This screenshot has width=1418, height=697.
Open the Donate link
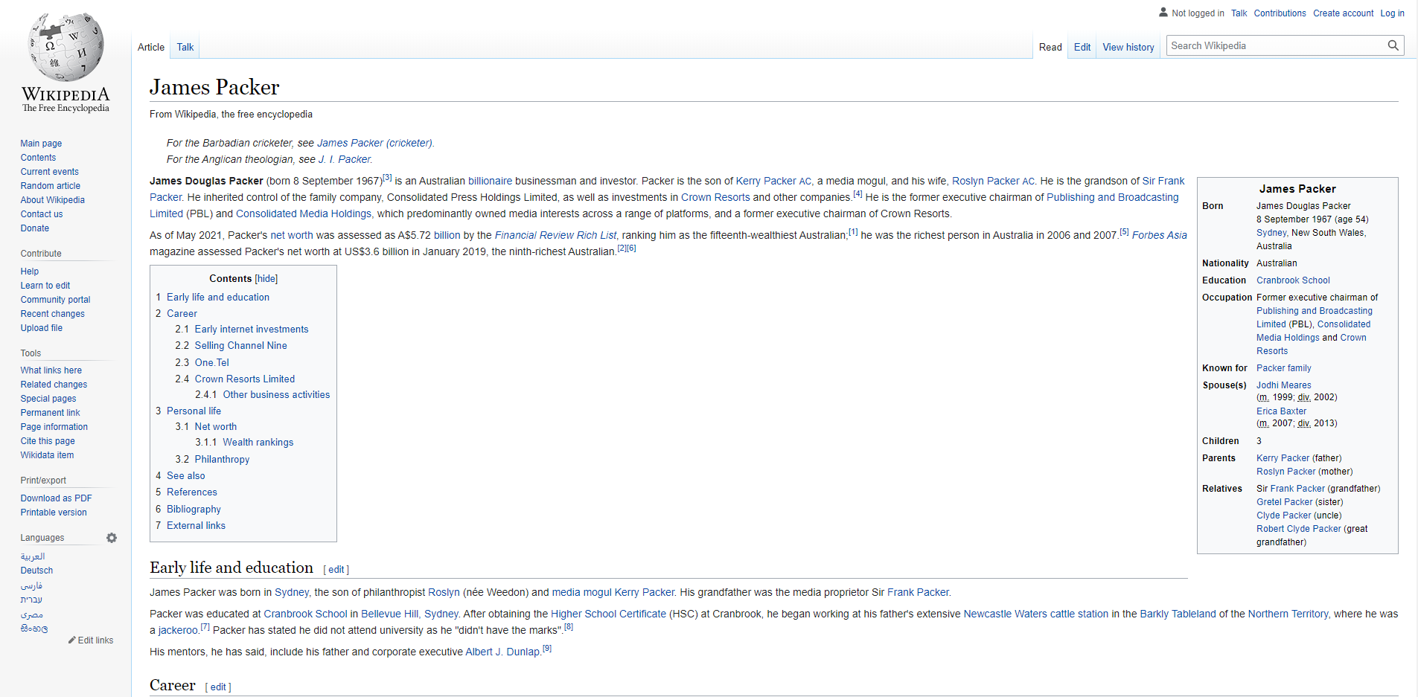[35, 228]
